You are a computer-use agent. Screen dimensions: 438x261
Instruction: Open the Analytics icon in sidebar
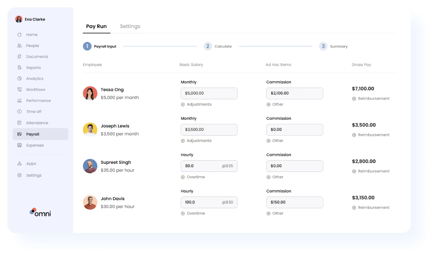pos(19,79)
